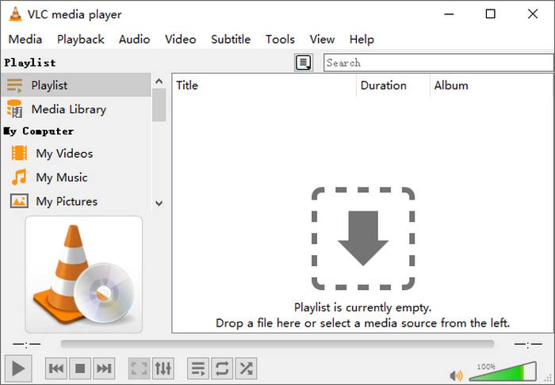Toggle the playlist view button
This screenshot has height=385, width=555.
[x=198, y=368]
